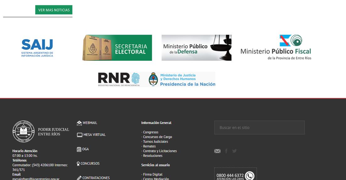Click the Contrataciones pencil icon
The image size is (346, 180).
tap(79, 178)
